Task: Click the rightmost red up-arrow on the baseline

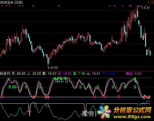Action: point(149,97)
